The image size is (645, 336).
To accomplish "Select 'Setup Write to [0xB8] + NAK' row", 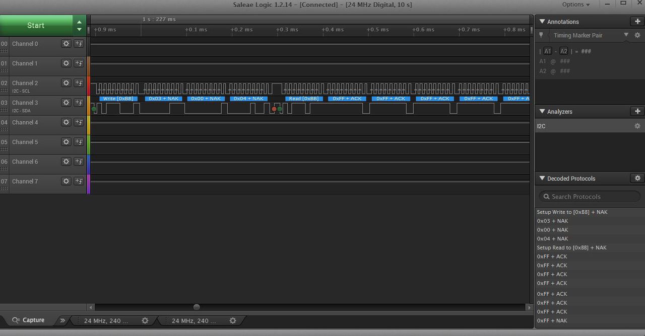I will click(590, 212).
